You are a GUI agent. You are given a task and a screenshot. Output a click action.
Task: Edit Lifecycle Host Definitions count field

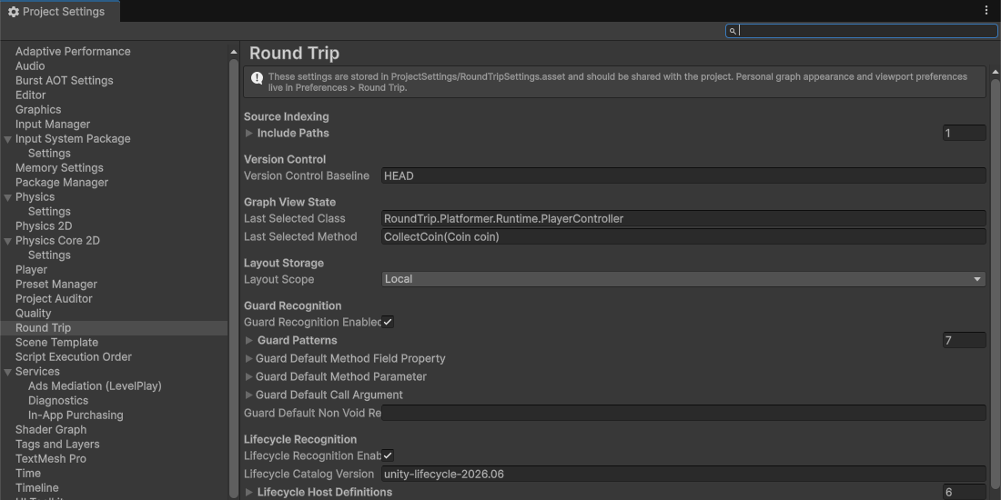964,493
